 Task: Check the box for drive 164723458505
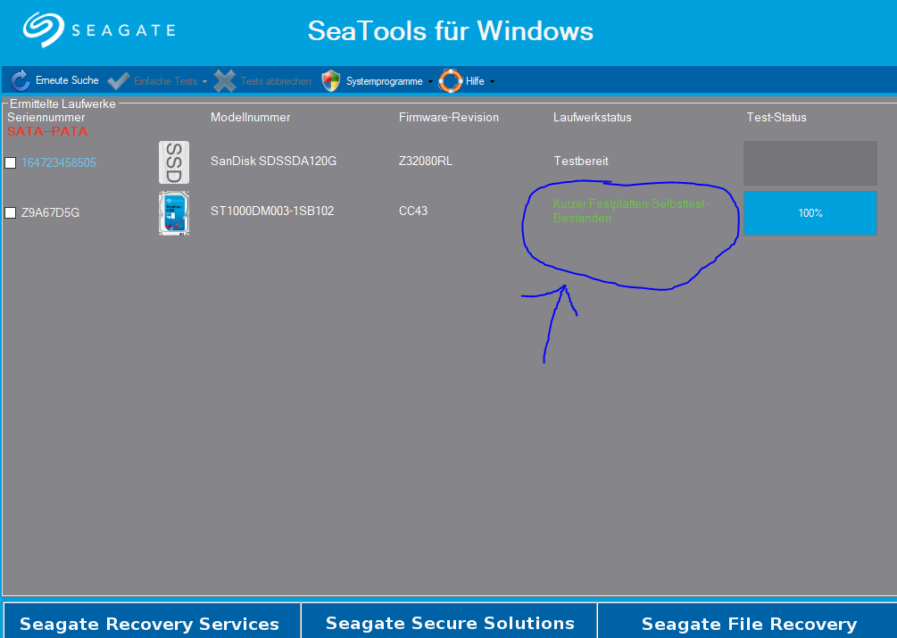(11, 163)
